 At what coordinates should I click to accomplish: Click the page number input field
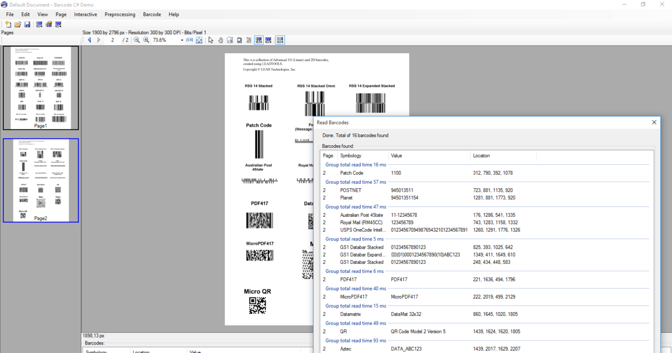[113, 40]
